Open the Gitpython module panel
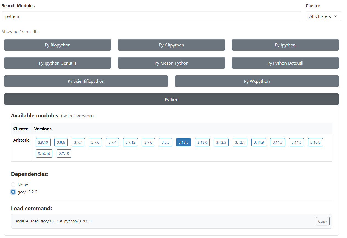Viewport: 347px width, 238px height. coord(171,45)
